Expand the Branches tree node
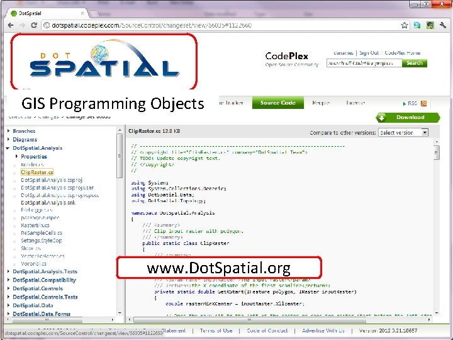Viewport: 453px width, 340px height. (8, 131)
